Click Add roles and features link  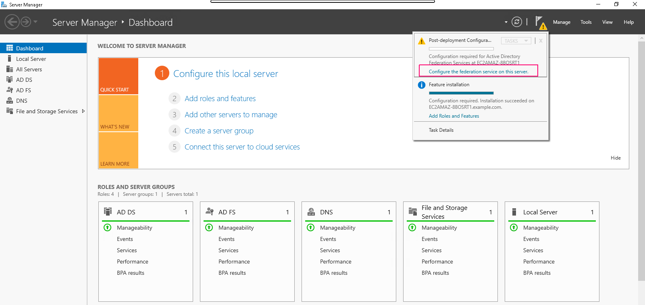click(x=220, y=99)
